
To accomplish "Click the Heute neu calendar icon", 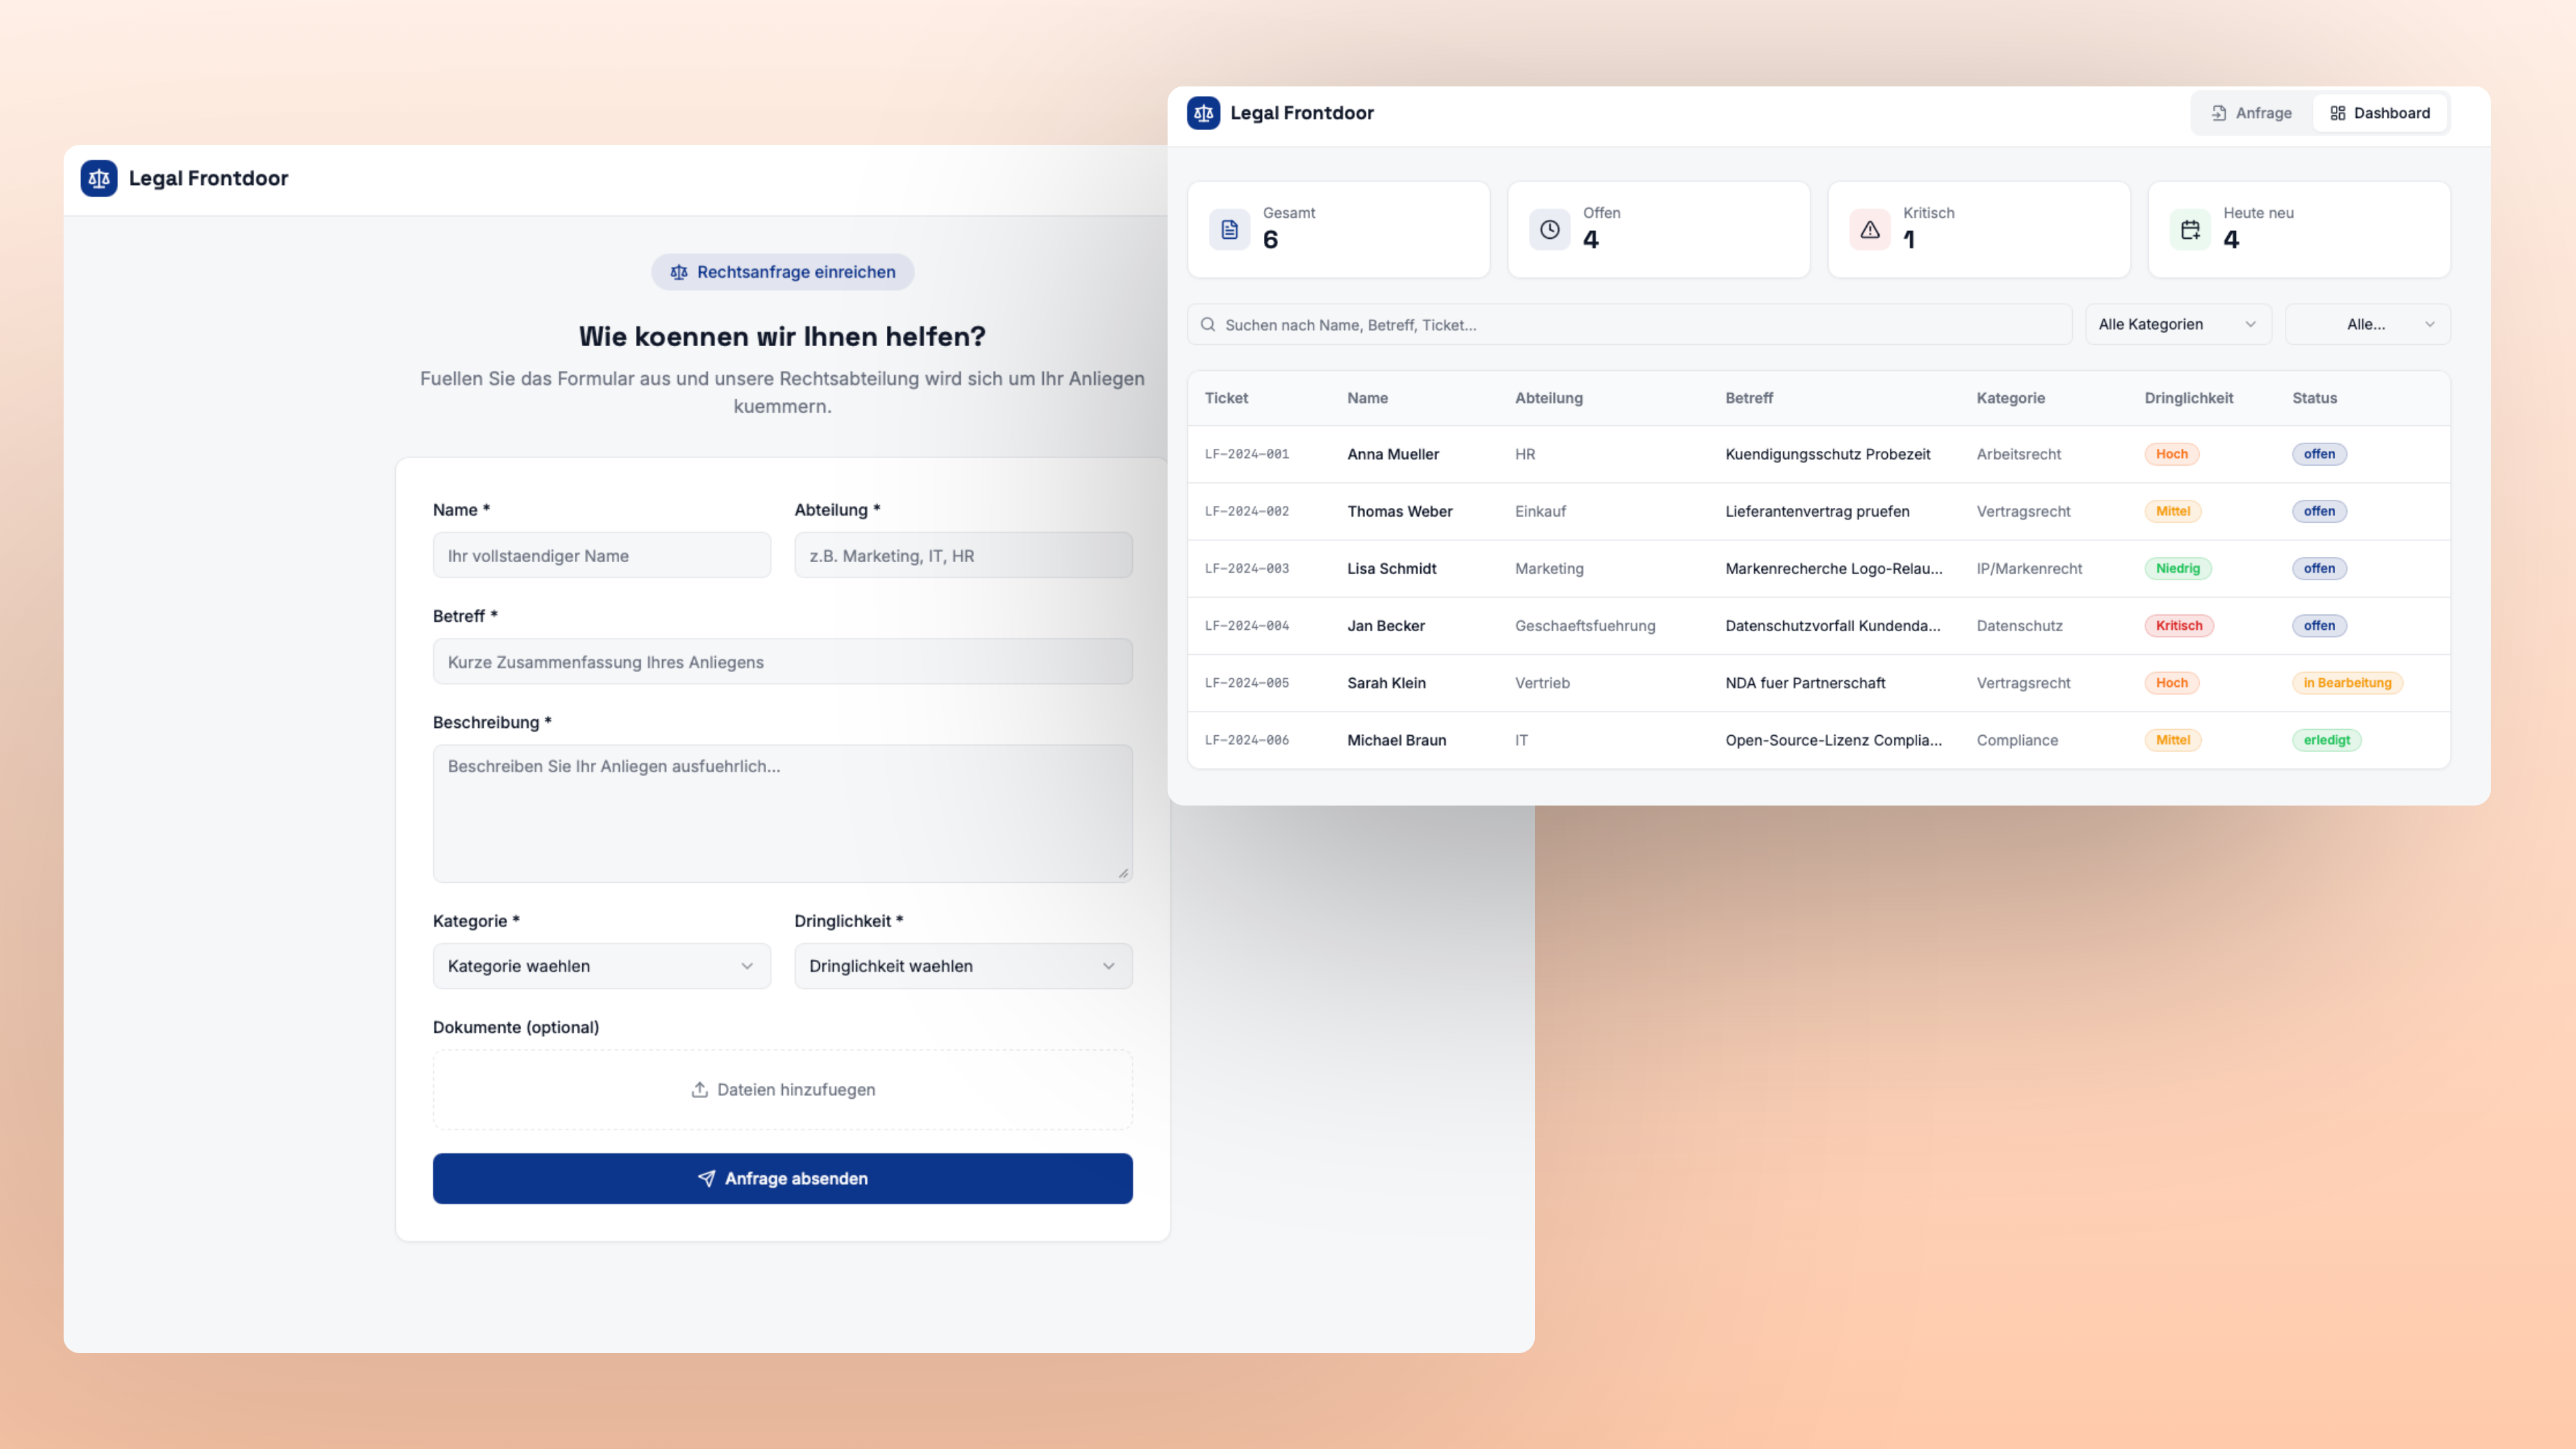I will (2190, 229).
